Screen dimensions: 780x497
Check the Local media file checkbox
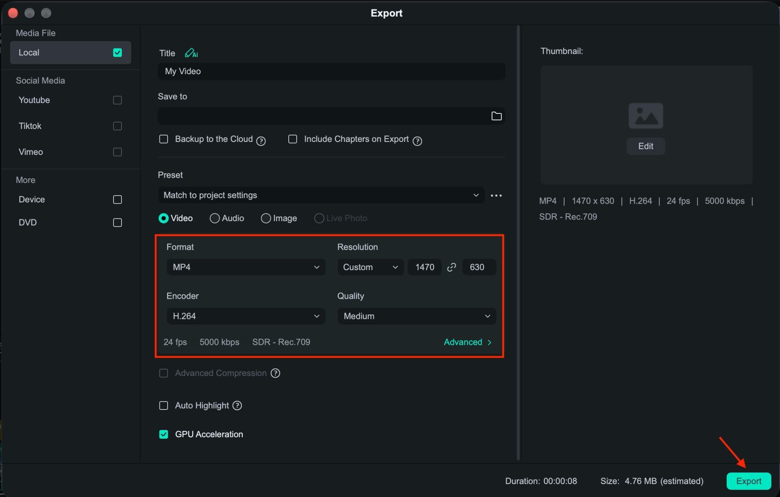(117, 53)
